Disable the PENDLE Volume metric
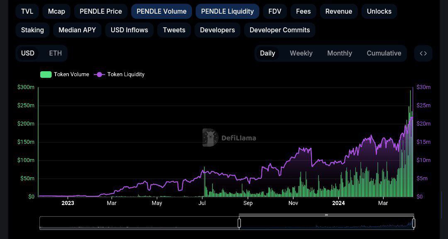Viewport: 448px width, 239px height. 161,12
